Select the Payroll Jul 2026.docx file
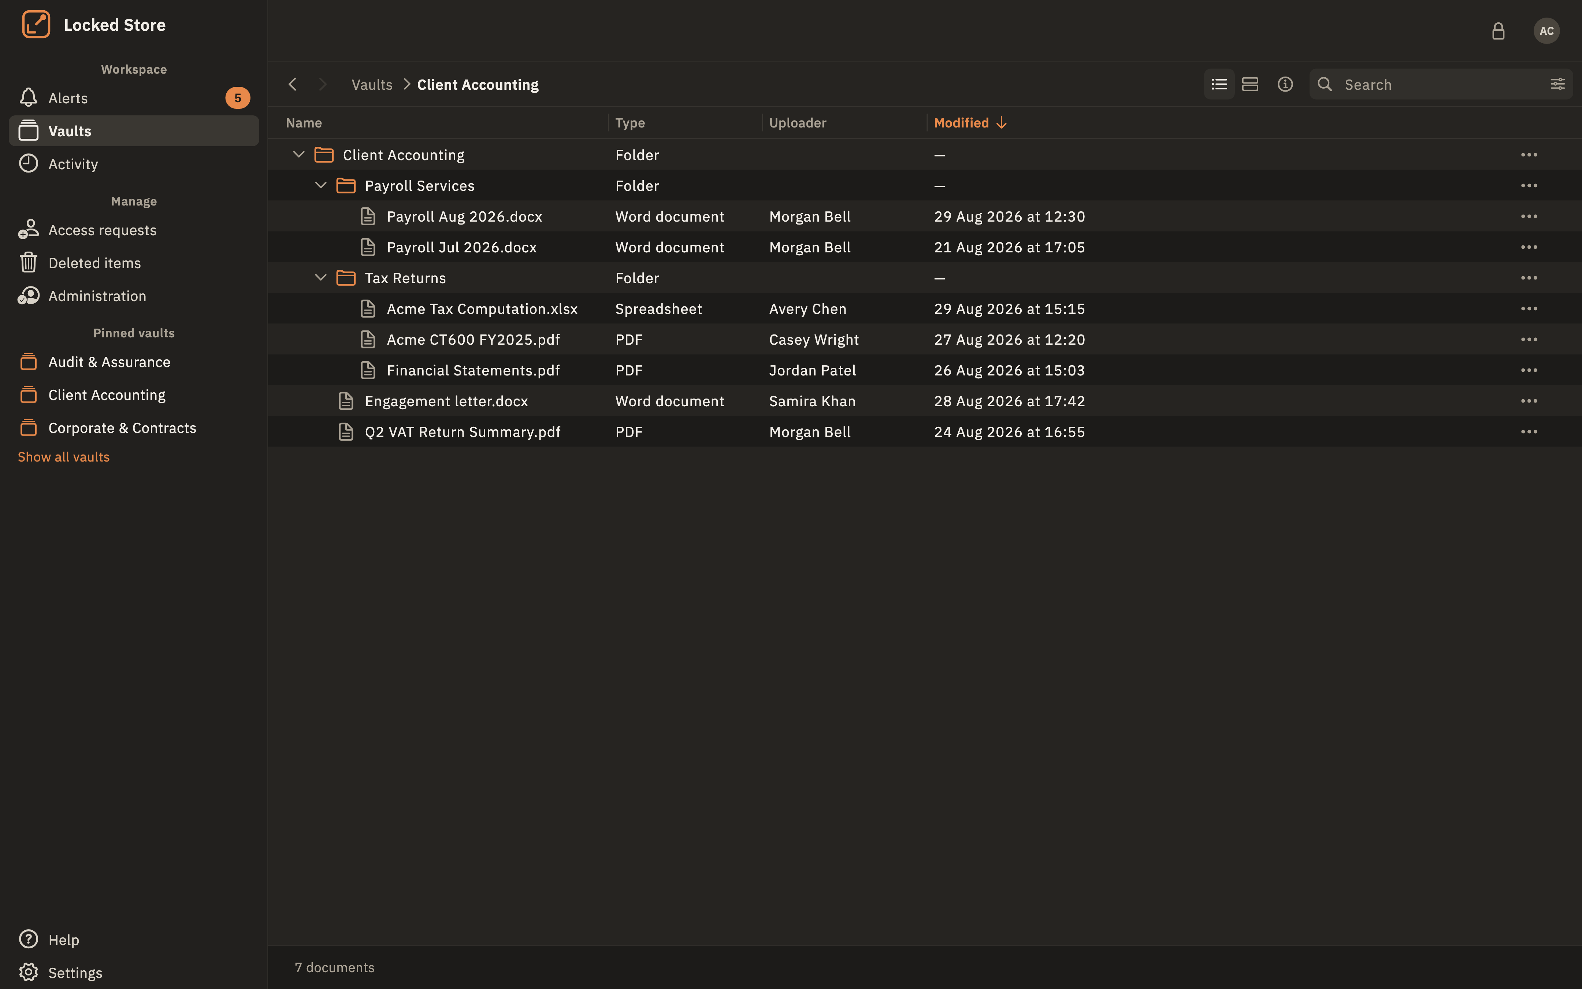The height and width of the screenshot is (989, 1582). tap(924, 247)
